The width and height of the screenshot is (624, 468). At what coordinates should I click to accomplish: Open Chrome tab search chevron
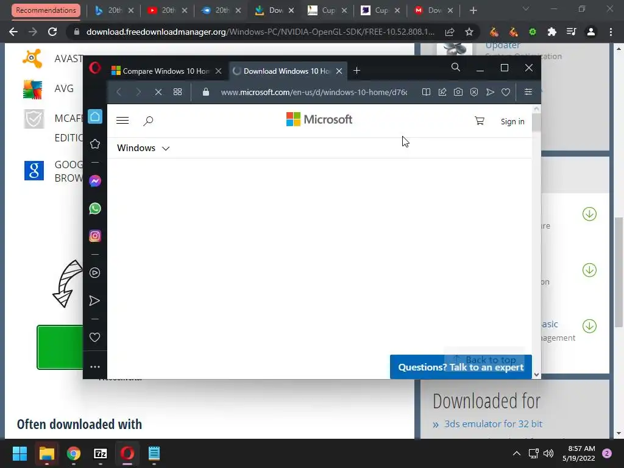coord(526,9)
